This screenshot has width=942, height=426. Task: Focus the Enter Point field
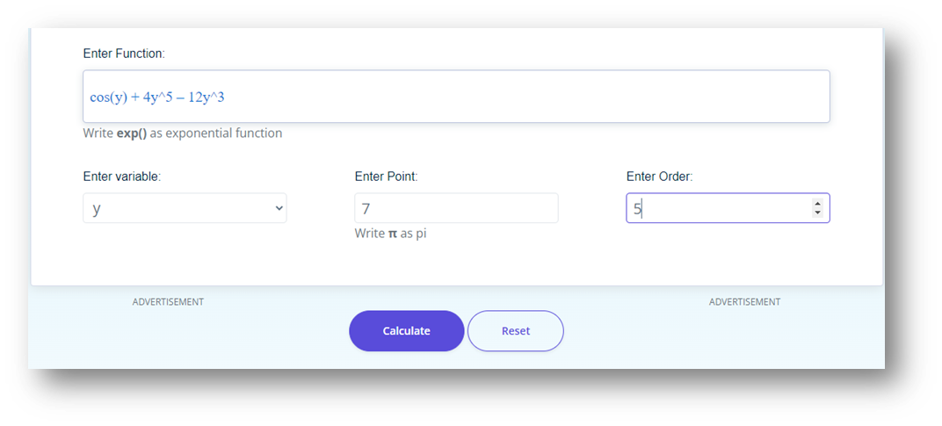click(x=456, y=208)
